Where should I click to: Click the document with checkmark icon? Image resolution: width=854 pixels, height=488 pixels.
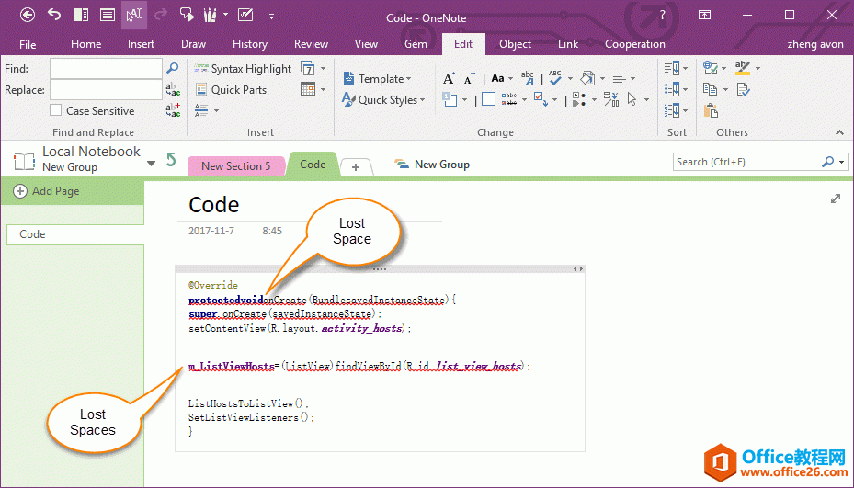(743, 89)
